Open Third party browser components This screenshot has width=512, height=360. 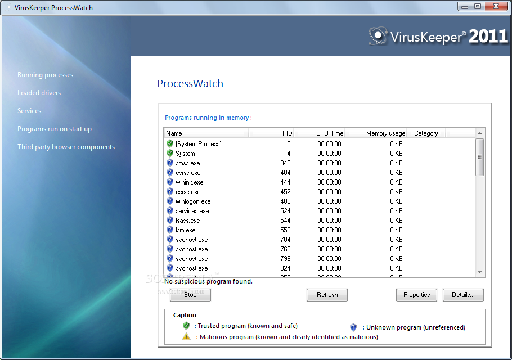(66, 147)
